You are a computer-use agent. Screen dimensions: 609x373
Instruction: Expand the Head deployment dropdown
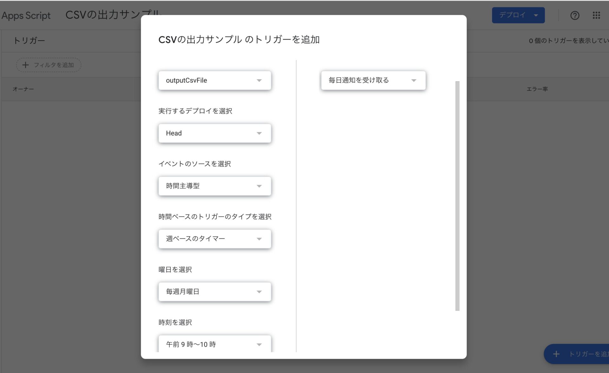click(215, 133)
